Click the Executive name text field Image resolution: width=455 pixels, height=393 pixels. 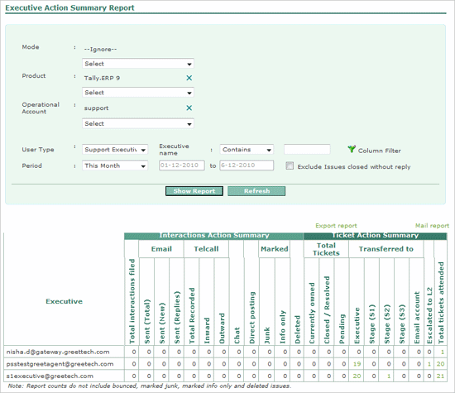(x=307, y=149)
